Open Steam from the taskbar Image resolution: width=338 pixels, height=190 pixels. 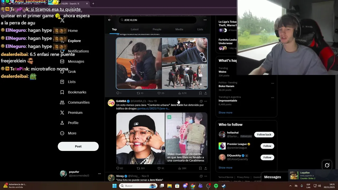pos(223,186)
